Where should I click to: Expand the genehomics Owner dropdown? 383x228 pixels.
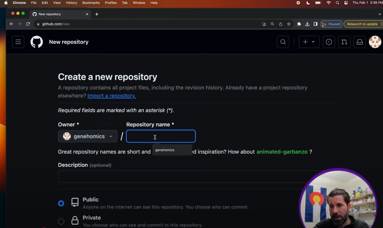[x=87, y=136]
